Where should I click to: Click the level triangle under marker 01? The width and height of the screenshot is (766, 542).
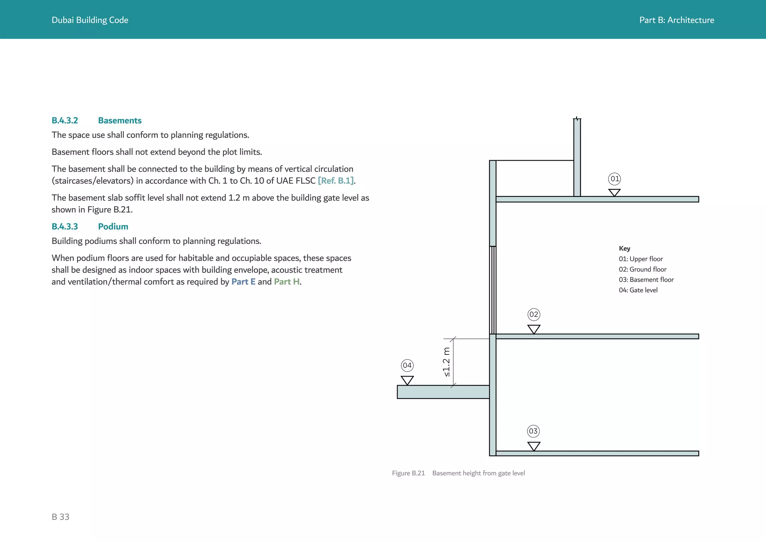(615, 192)
